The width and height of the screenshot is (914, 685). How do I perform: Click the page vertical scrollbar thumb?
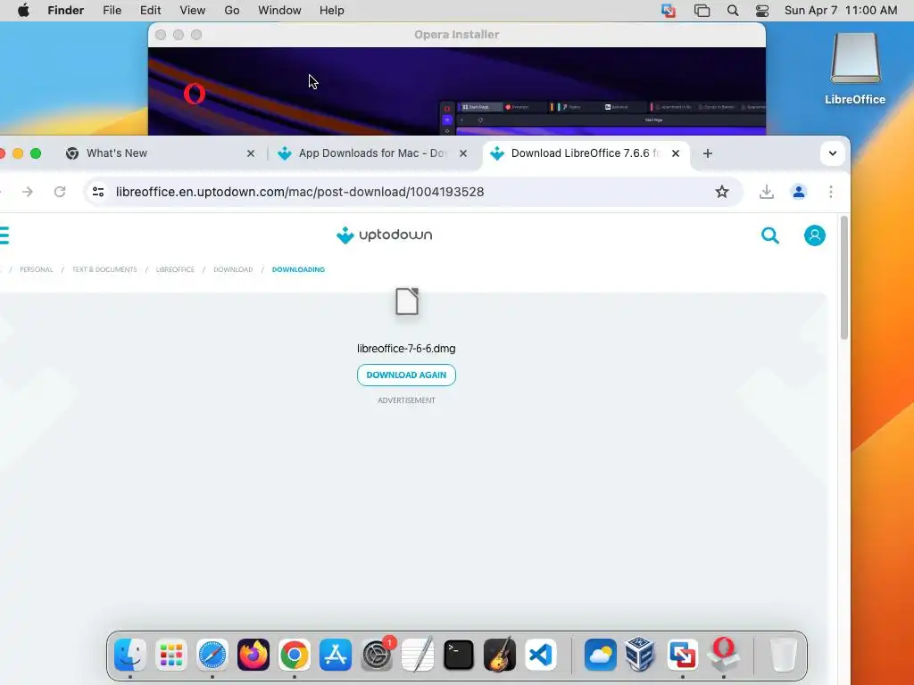pyautogui.click(x=844, y=278)
